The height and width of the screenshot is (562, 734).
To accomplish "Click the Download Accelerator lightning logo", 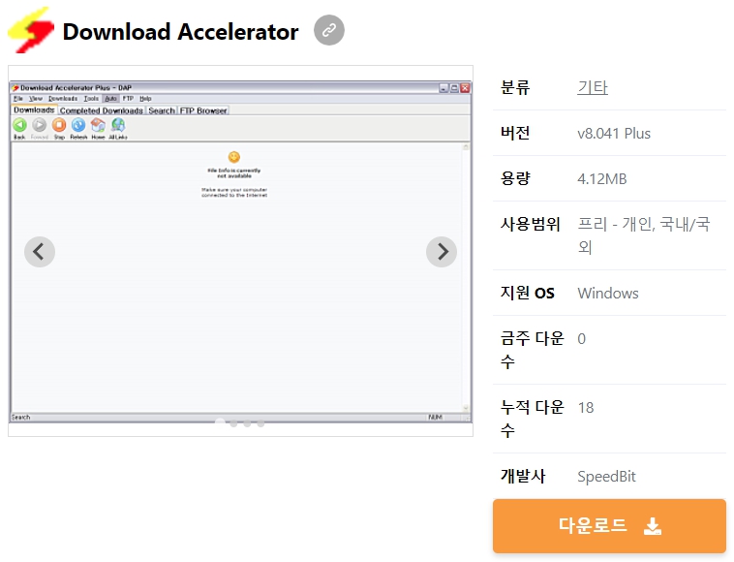I will pos(31,30).
